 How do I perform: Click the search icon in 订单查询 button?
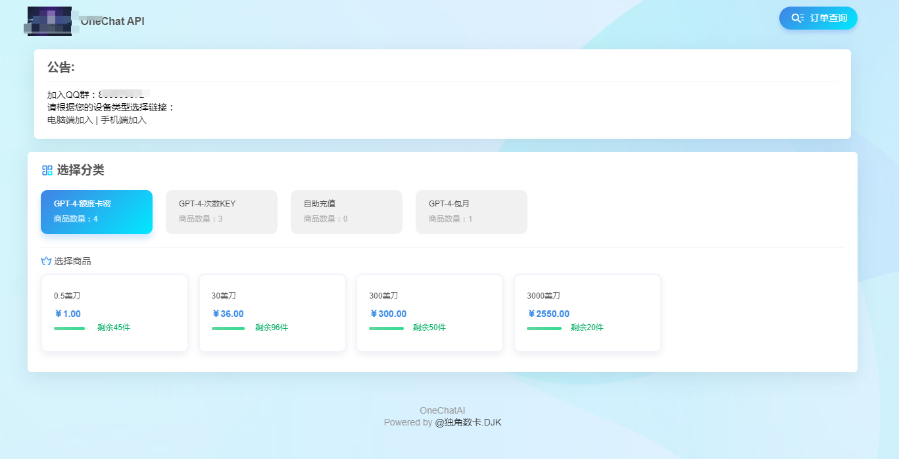pyautogui.click(x=797, y=18)
